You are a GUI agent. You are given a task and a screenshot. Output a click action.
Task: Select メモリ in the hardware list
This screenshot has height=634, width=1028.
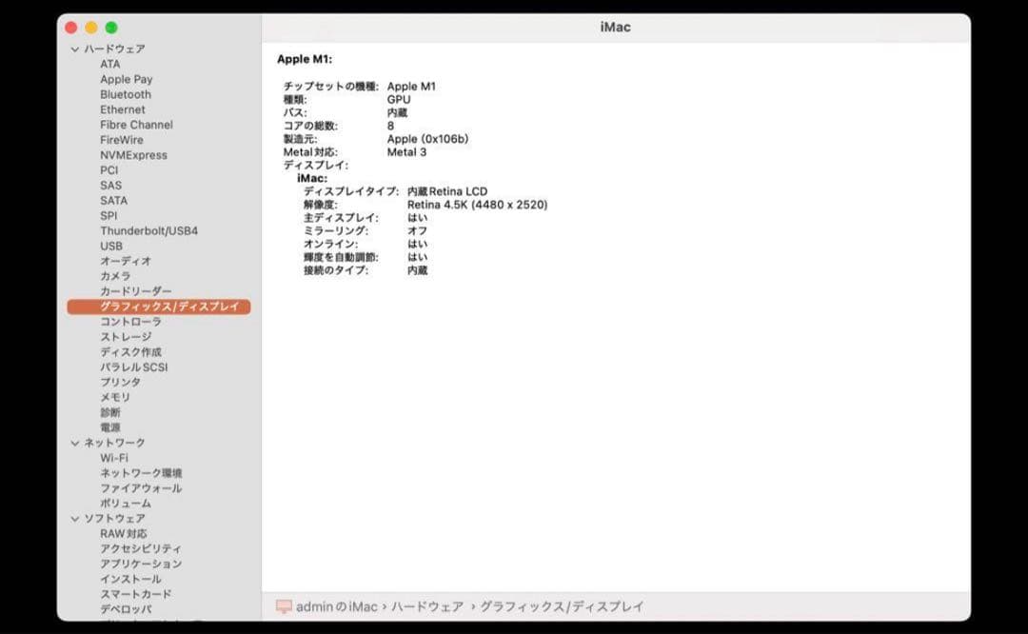115,397
